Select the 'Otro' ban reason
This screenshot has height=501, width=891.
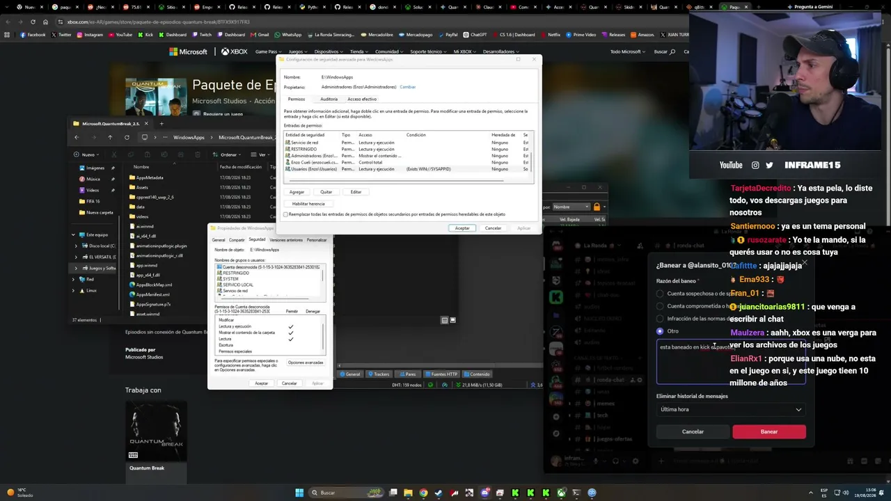coord(661,331)
